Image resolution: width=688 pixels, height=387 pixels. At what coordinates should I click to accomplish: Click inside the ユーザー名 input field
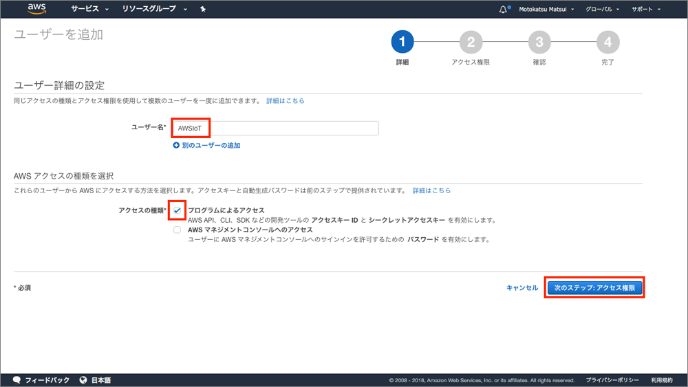point(276,128)
